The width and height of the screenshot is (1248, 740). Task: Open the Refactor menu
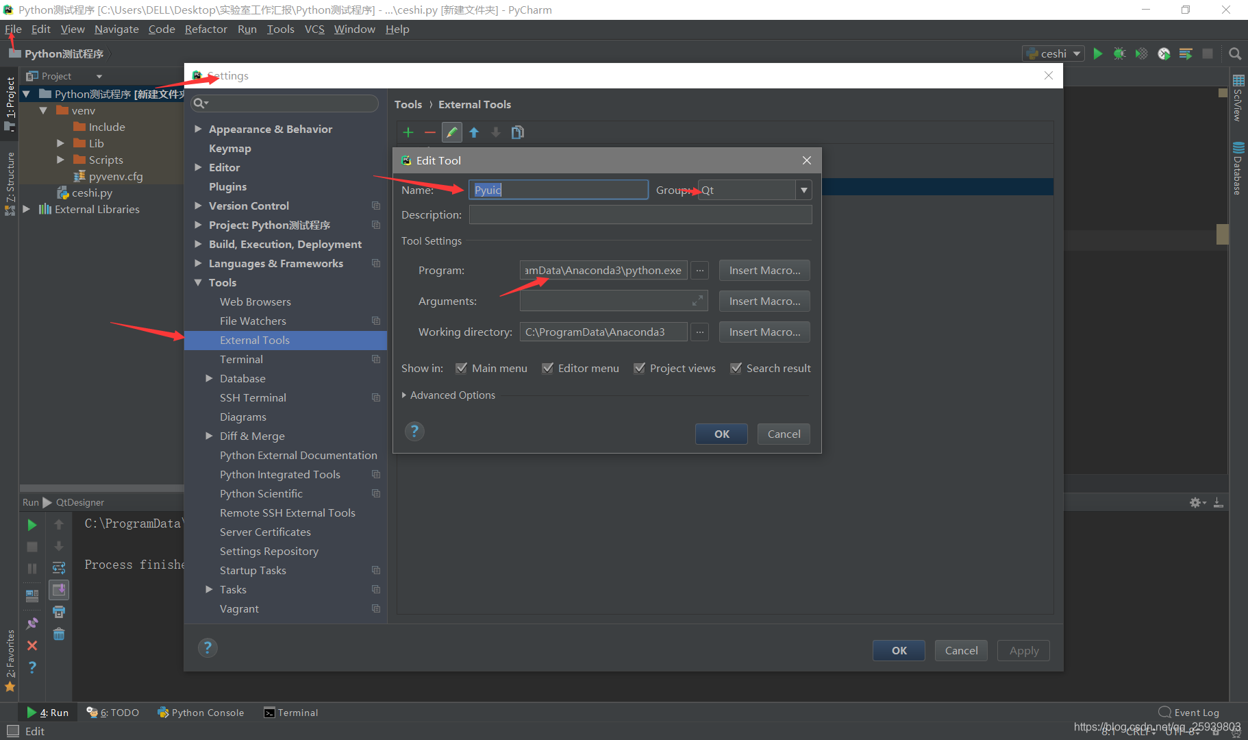point(205,29)
